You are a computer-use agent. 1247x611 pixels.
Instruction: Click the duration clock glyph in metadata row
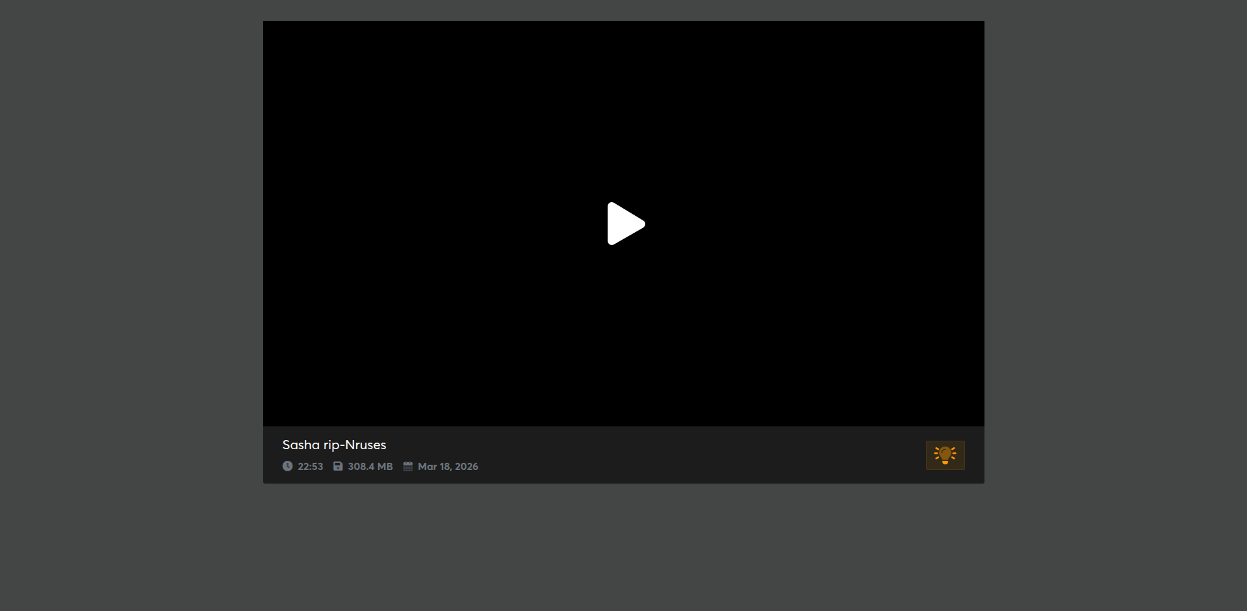pos(287,466)
